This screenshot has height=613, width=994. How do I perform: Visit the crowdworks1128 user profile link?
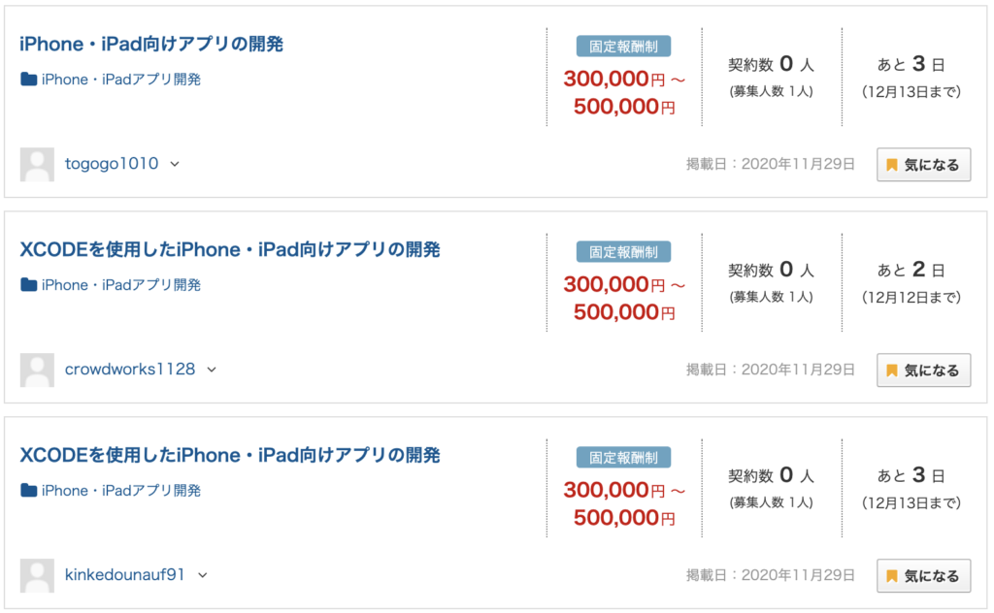tap(130, 370)
